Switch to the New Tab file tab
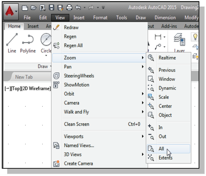 point(24,77)
